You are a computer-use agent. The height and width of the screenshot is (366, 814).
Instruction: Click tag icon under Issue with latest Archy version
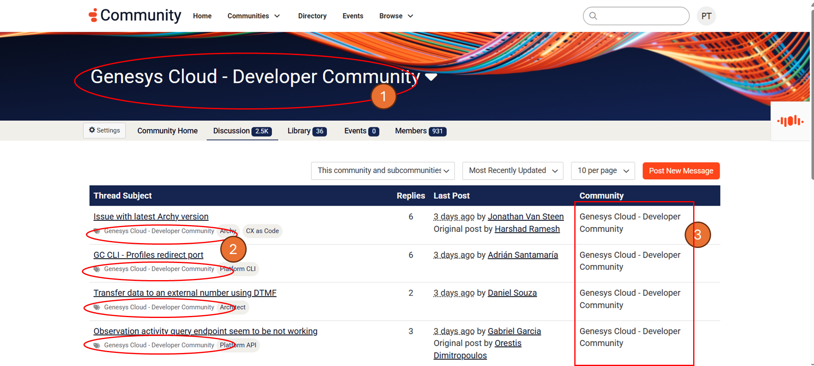[x=97, y=231]
